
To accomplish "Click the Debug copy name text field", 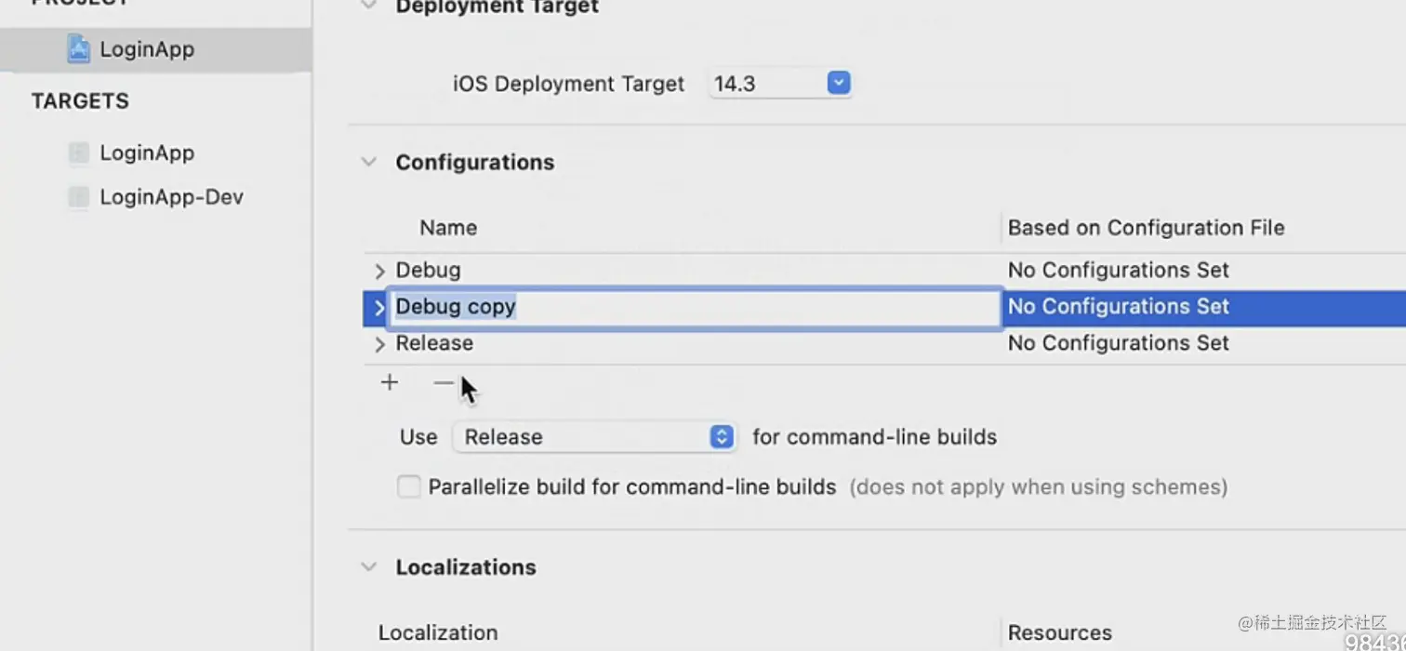I will (693, 307).
